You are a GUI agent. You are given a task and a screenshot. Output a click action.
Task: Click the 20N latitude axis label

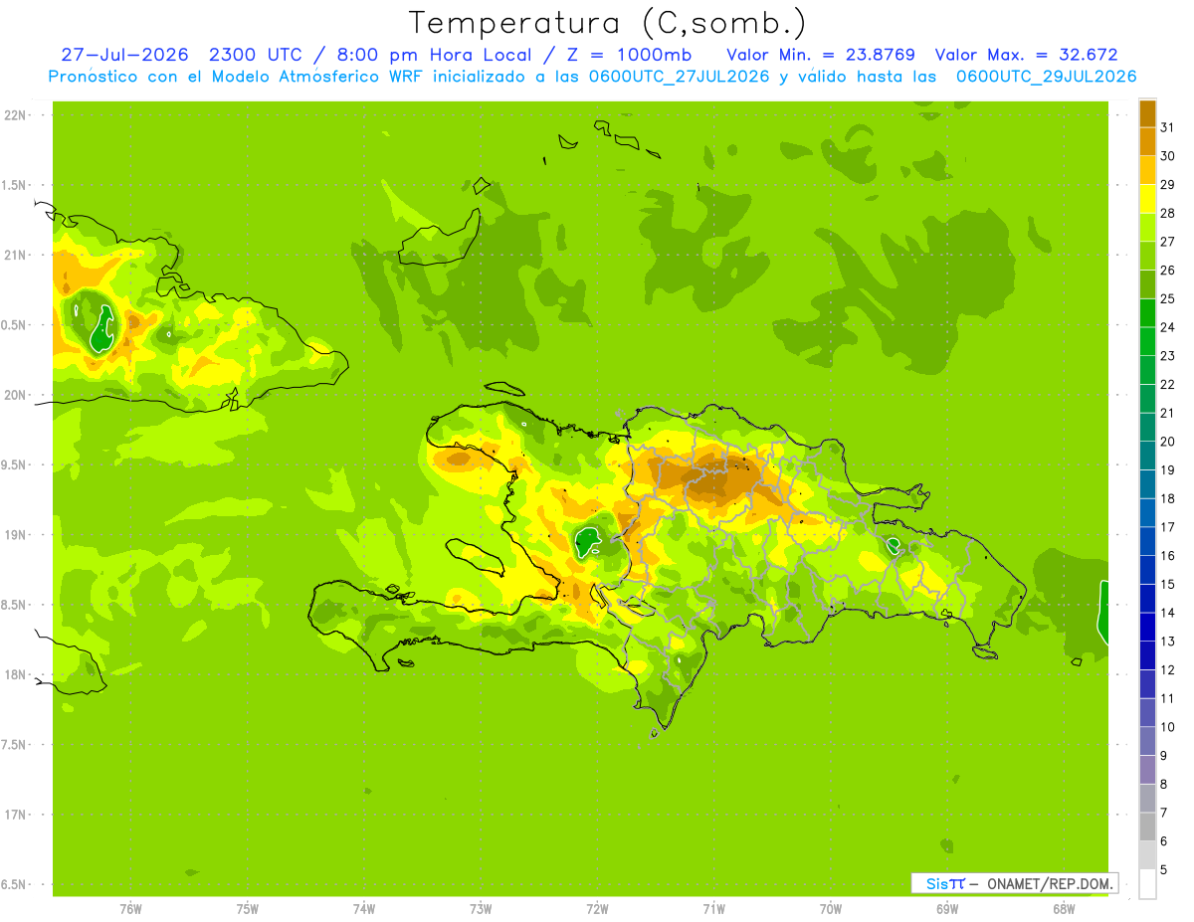point(16,395)
